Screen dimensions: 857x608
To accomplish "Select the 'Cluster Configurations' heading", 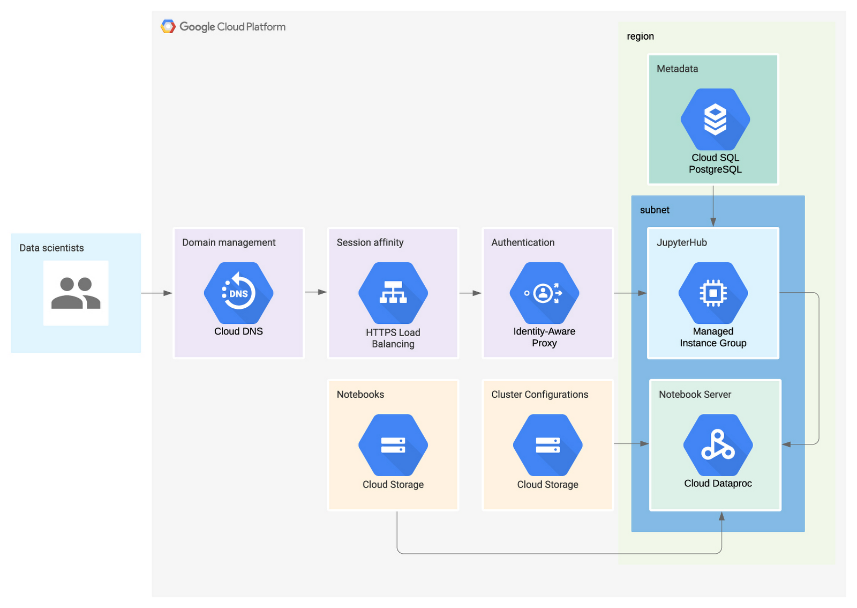I will (x=540, y=394).
